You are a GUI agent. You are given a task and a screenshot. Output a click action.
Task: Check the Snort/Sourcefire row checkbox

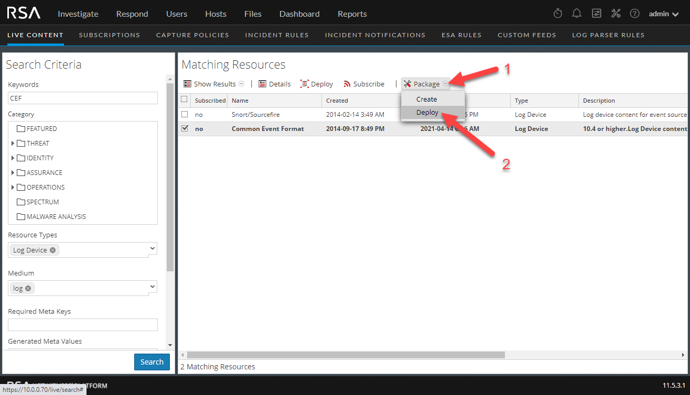pyautogui.click(x=184, y=114)
